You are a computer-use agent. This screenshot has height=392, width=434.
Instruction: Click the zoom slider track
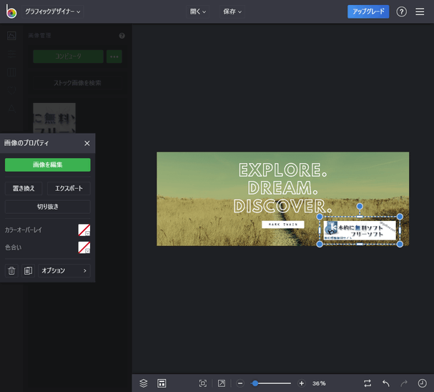pos(271,383)
